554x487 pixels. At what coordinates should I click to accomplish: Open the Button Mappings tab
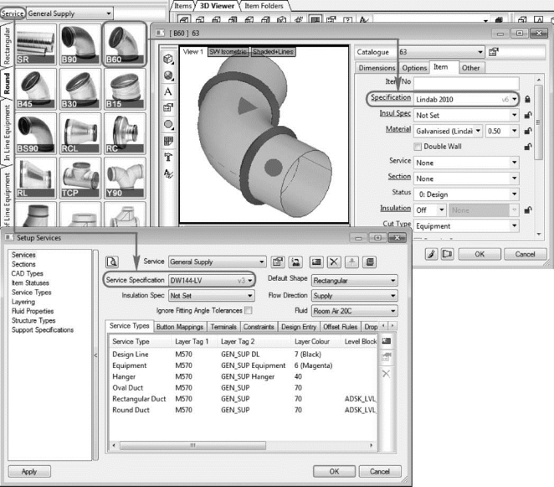pyautogui.click(x=179, y=327)
